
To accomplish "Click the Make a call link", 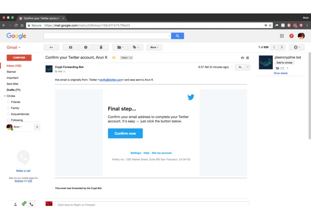I will point(23,170).
